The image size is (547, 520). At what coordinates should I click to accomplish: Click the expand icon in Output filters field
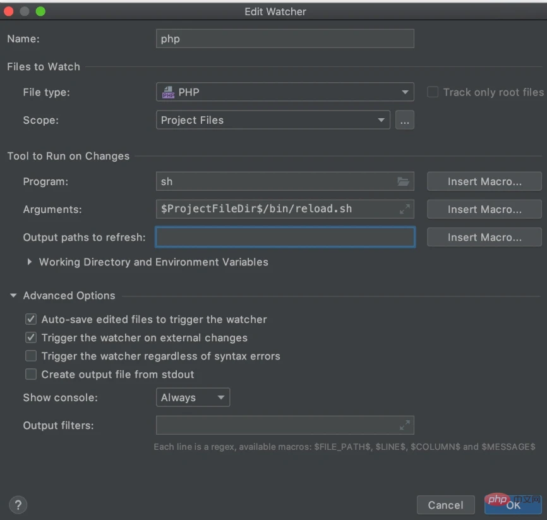405,425
